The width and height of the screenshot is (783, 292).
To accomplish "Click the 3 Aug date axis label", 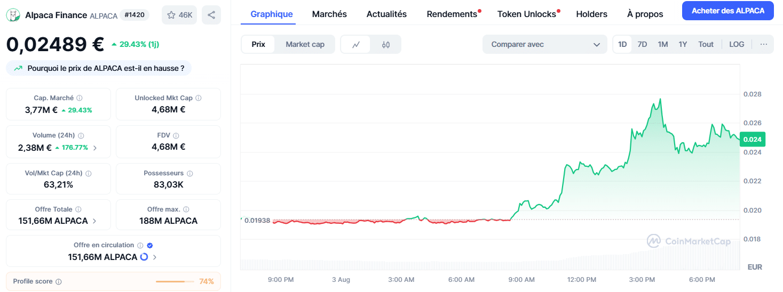I will pyautogui.click(x=341, y=280).
